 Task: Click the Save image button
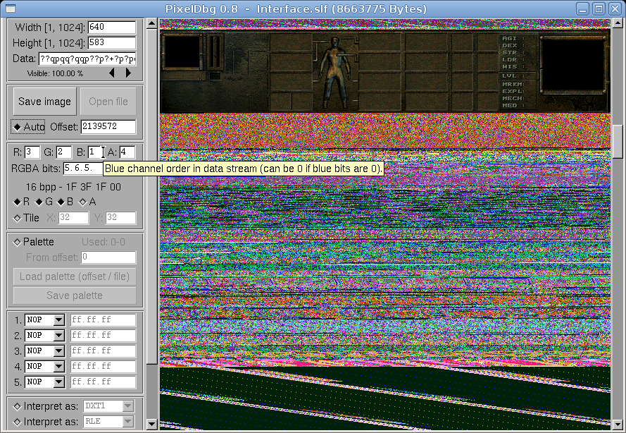44,101
